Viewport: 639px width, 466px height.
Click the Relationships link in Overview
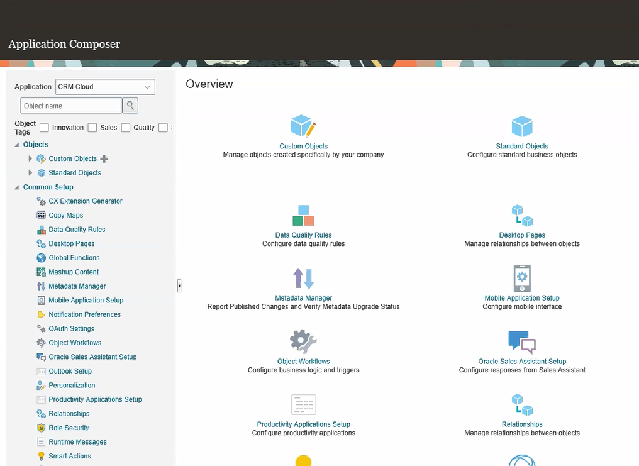click(x=522, y=424)
